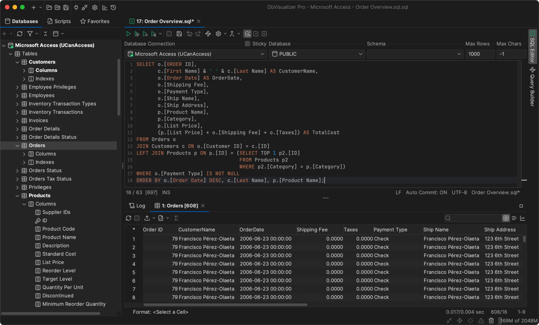Viewport: 539px width, 325px height.
Task: Toggle the auto-commit icon in editor toolbar
Action: [247, 34]
